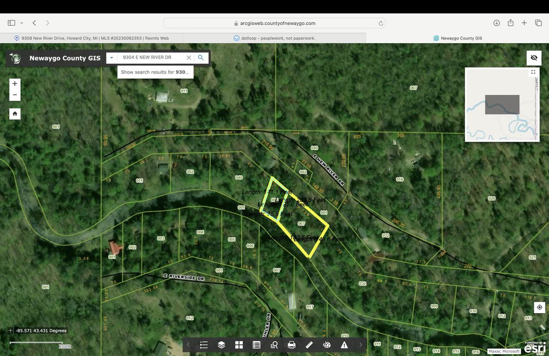
Task: Open the Basemap Gallery grid icon
Action: [239, 345]
